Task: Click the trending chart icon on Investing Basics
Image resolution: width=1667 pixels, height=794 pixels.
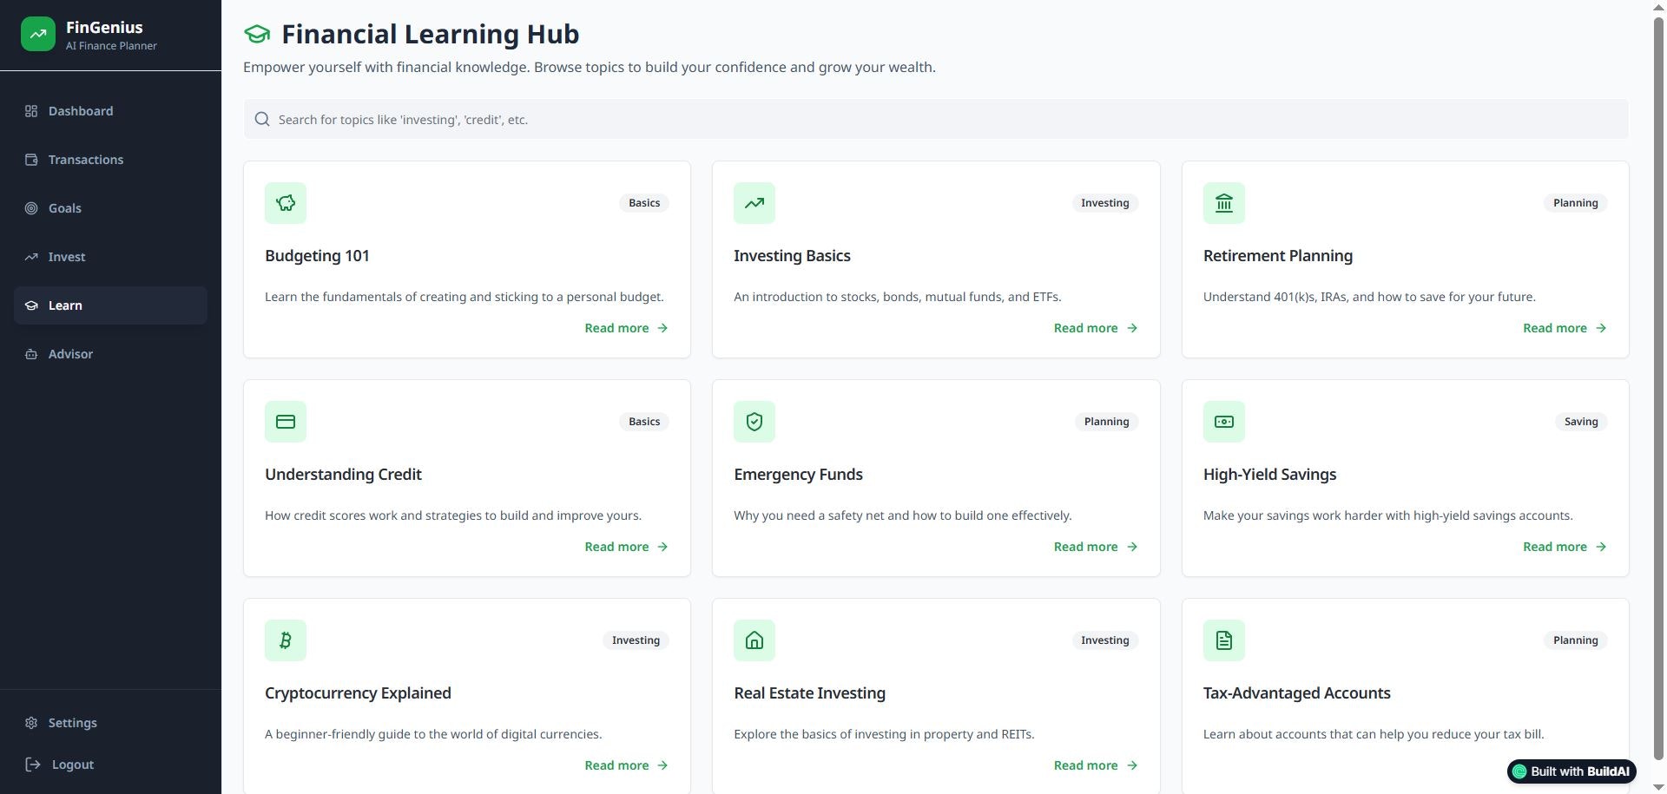Action: (754, 203)
